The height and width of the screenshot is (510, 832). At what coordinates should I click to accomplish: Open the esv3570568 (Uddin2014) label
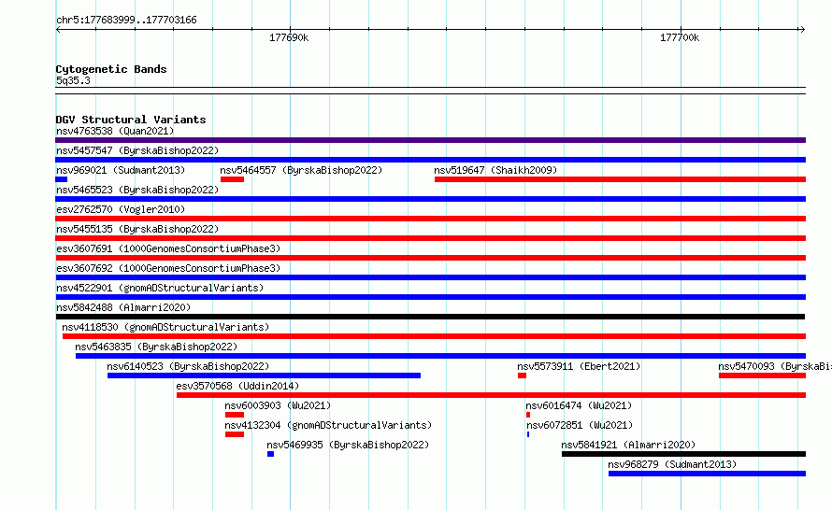pos(237,386)
